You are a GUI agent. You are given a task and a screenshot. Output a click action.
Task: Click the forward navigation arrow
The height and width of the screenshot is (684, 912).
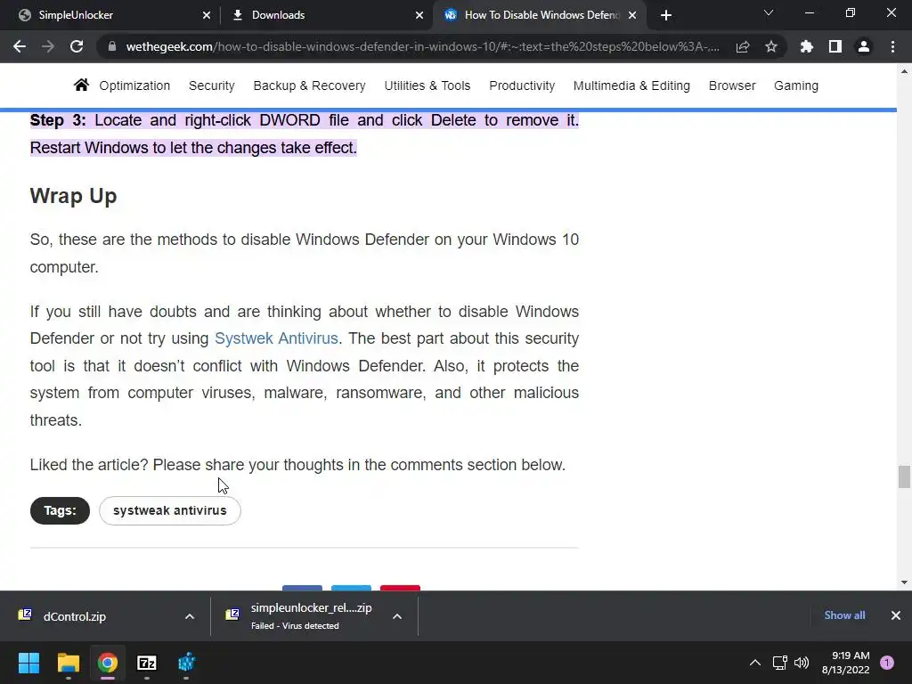pyautogui.click(x=48, y=46)
